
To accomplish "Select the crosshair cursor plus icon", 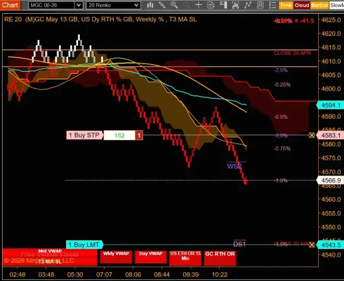I will (x=199, y=5).
